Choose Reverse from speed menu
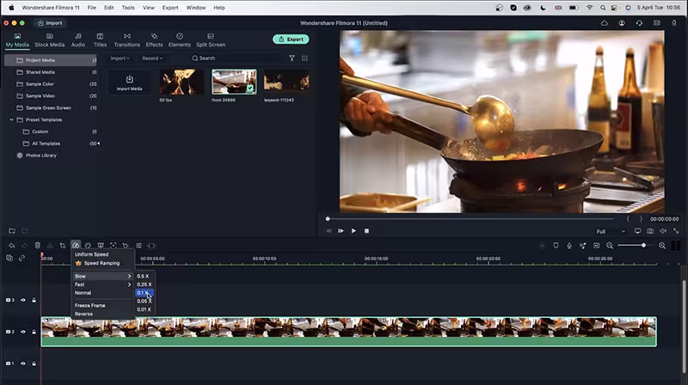 pyautogui.click(x=83, y=314)
